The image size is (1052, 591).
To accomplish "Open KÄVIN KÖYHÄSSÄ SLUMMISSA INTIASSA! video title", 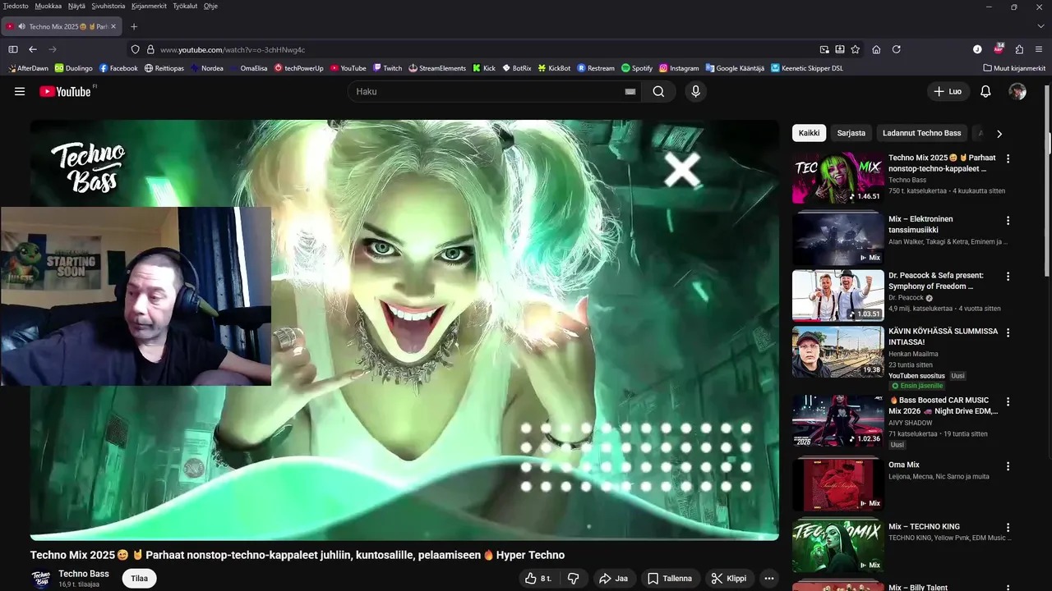I will tap(943, 337).
